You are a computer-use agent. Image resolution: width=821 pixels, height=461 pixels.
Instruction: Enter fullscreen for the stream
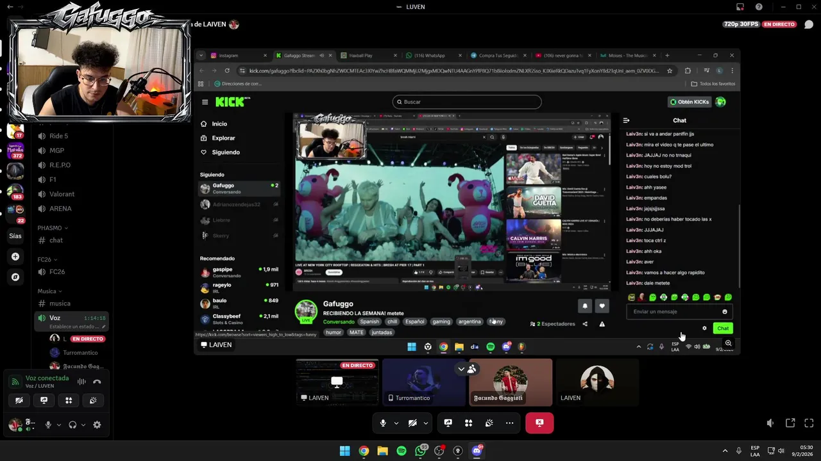[x=809, y=423]
